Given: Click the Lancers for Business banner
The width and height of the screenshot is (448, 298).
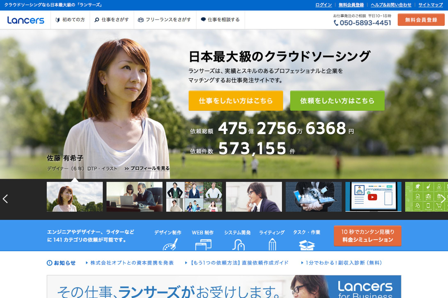Looking at the screenshot, I should [224, 287].
